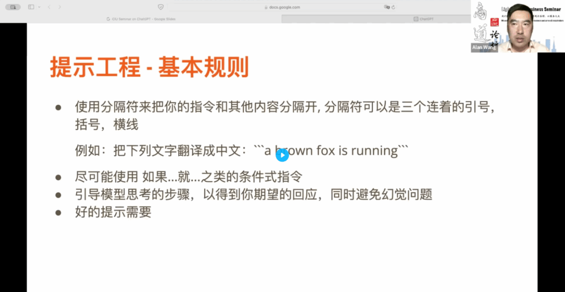Click the text 括号，横线
The width and height of the screenshot is (565, 292).
click(x=106, y=125)
